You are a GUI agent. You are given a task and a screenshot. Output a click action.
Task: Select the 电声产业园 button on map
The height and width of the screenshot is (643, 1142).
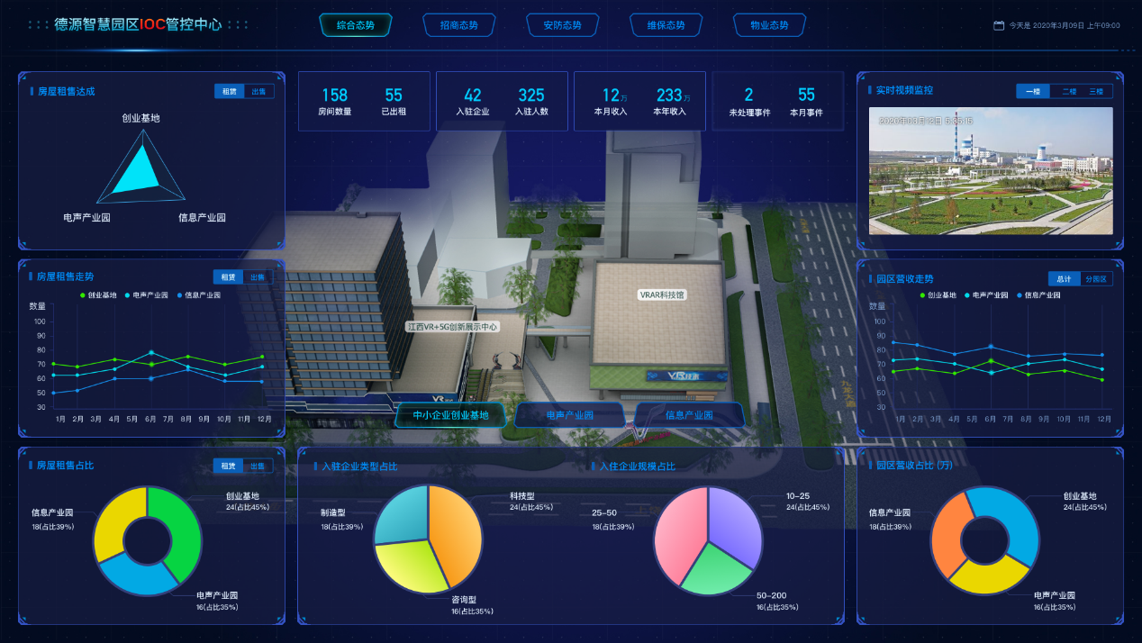570,415
